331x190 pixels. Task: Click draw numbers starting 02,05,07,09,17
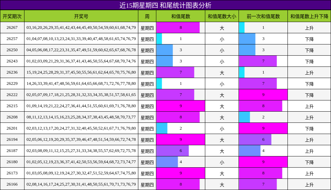pos(81,95)
